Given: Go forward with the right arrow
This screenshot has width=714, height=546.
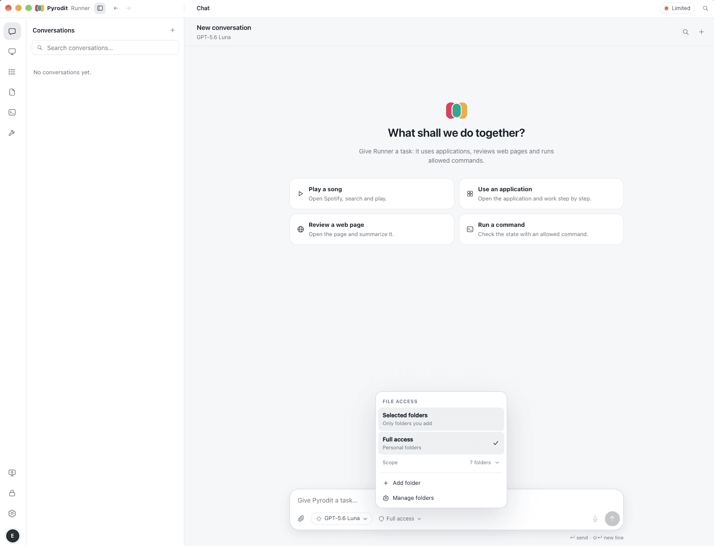Looking at the screenshot, I should [128, 8].
